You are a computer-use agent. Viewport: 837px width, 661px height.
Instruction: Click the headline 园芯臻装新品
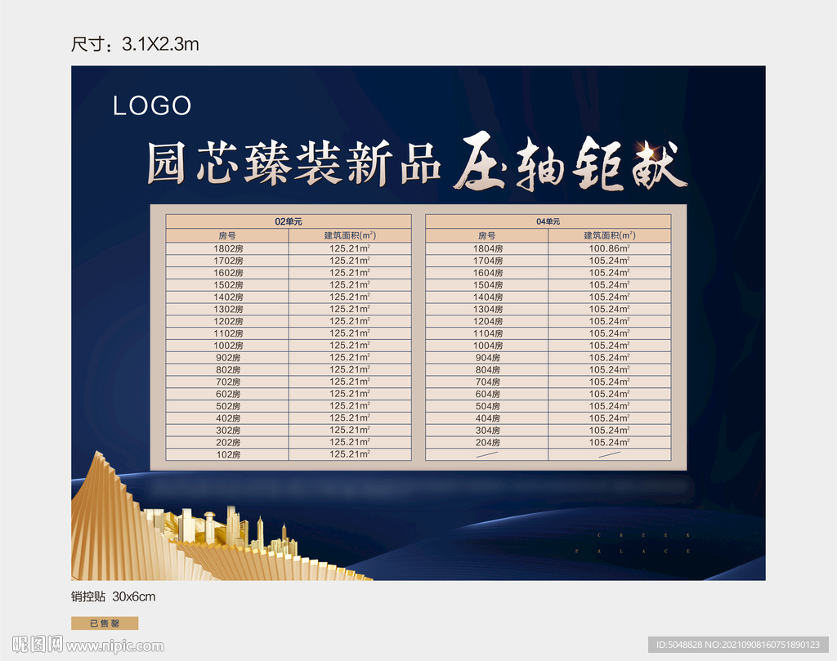click(x=293, y=163)
